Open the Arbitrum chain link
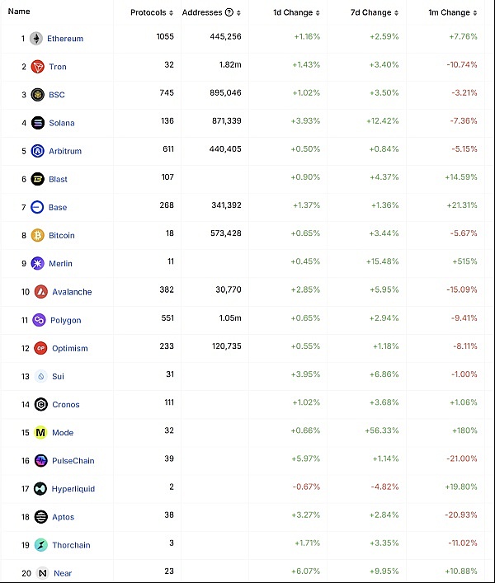The width and height of the screenshot is (495, 583). [x=65, y=151]
